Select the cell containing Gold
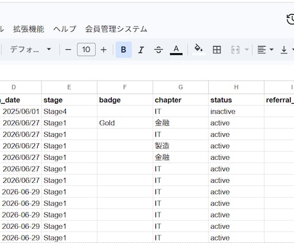 [x=125, y=123]
